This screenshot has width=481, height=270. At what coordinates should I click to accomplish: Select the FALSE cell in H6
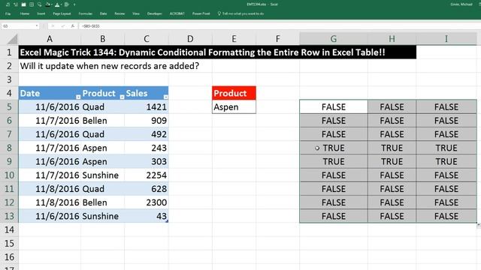pyautogui.click(x=392, y=121)
